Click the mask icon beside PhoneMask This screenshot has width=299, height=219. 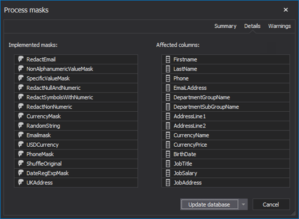click(21, 154)
